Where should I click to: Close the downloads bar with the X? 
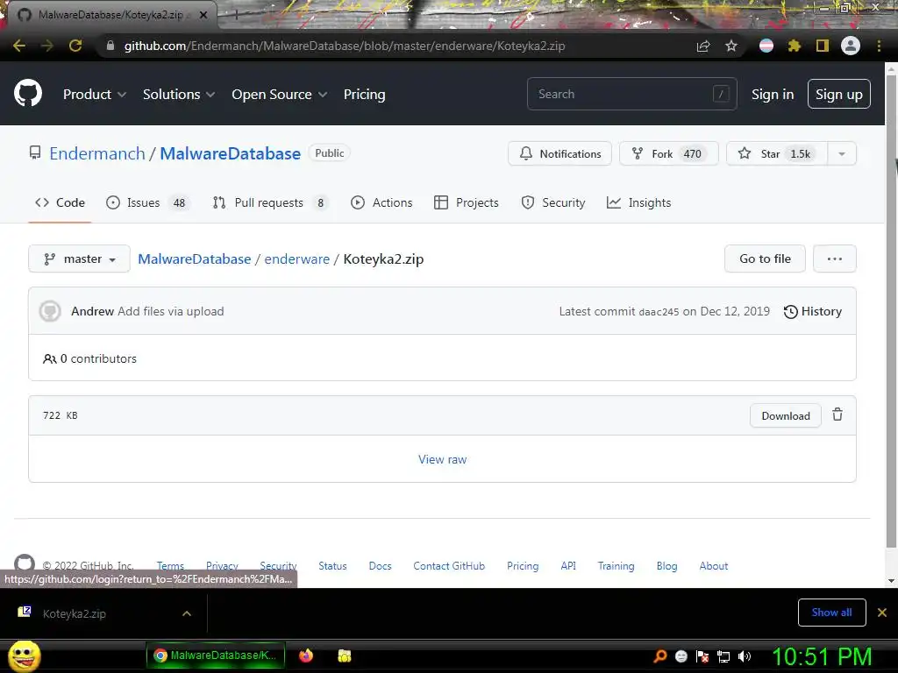tap(882, 613)
